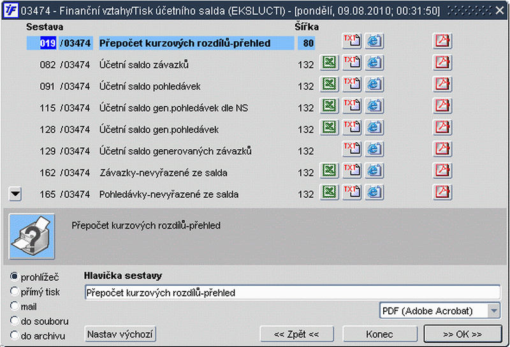Export Účetní saldo pohledávek as TXT
This screenshot has height=347, width=510.
tap(352, 84)
